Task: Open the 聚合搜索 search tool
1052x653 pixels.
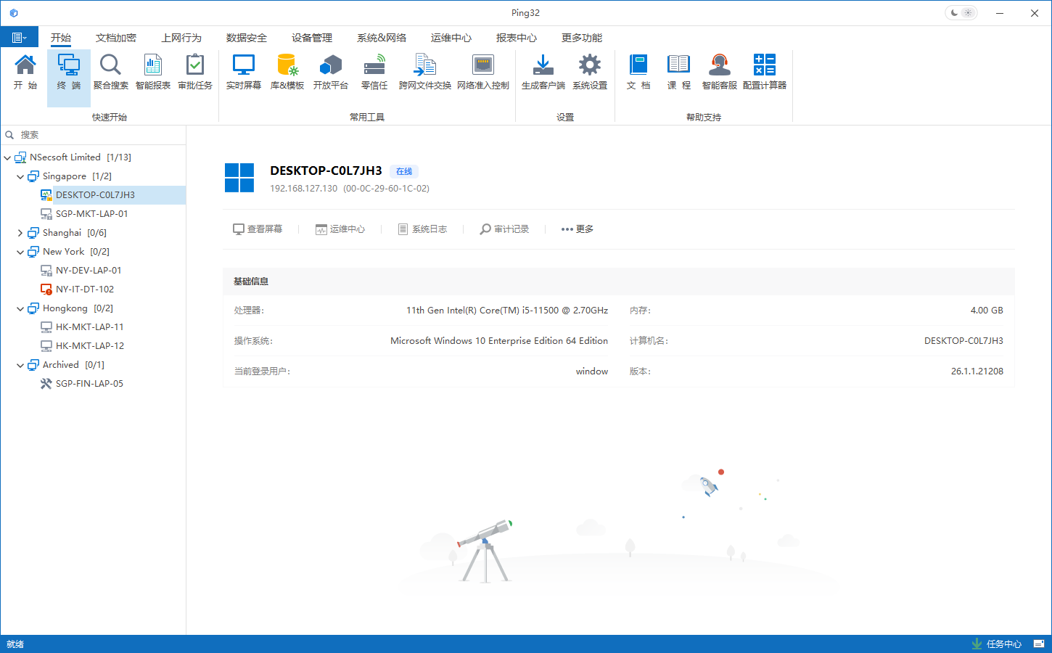Action: tap(110, 72)
